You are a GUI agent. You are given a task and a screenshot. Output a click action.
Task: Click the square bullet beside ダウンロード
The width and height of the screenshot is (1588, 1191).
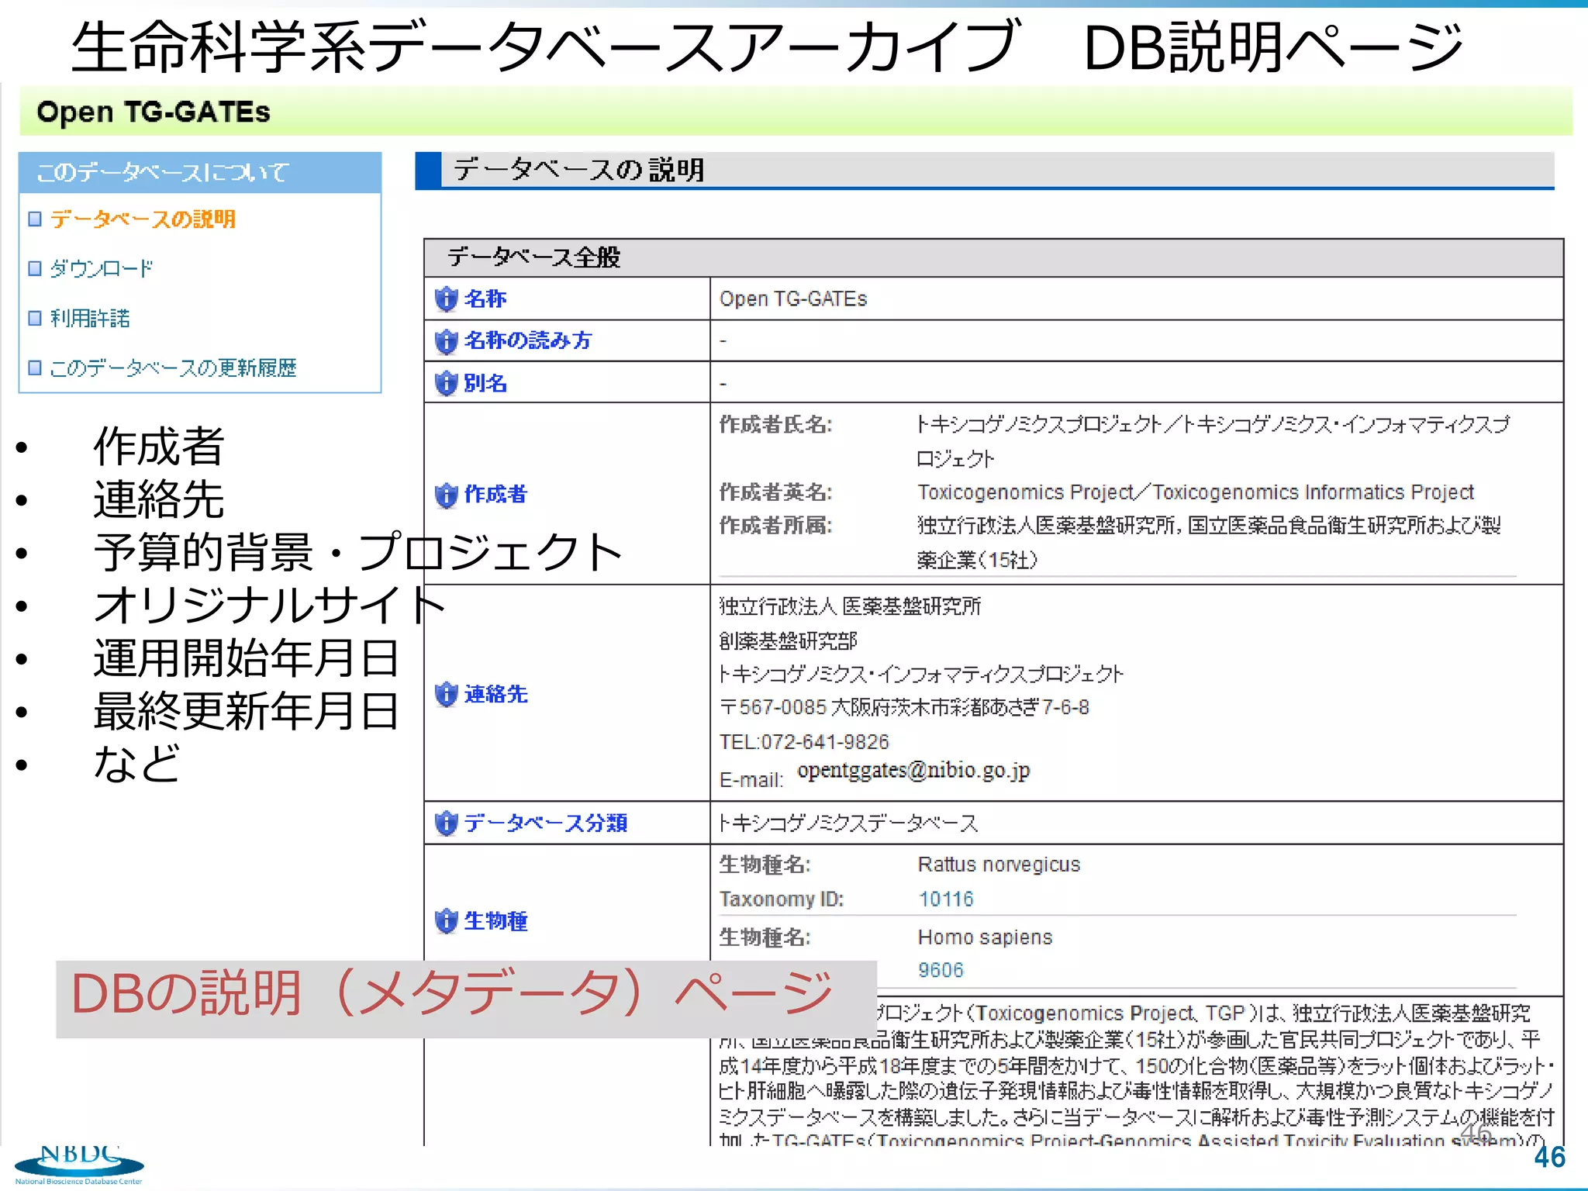35,269
